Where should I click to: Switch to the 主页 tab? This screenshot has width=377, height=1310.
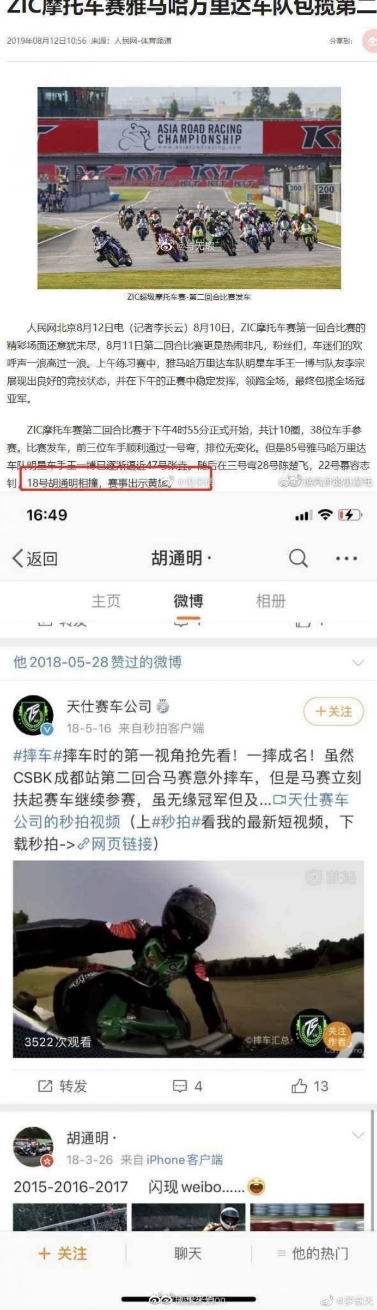(x=106, y=601)
